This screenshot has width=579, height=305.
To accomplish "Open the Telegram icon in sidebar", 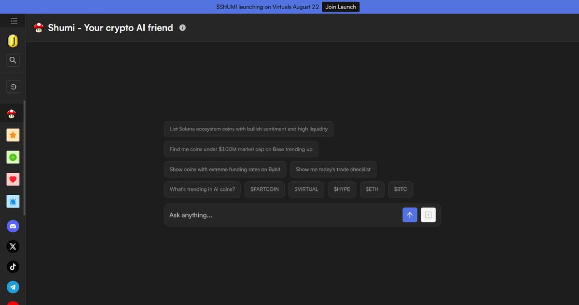I will (13, 287).
